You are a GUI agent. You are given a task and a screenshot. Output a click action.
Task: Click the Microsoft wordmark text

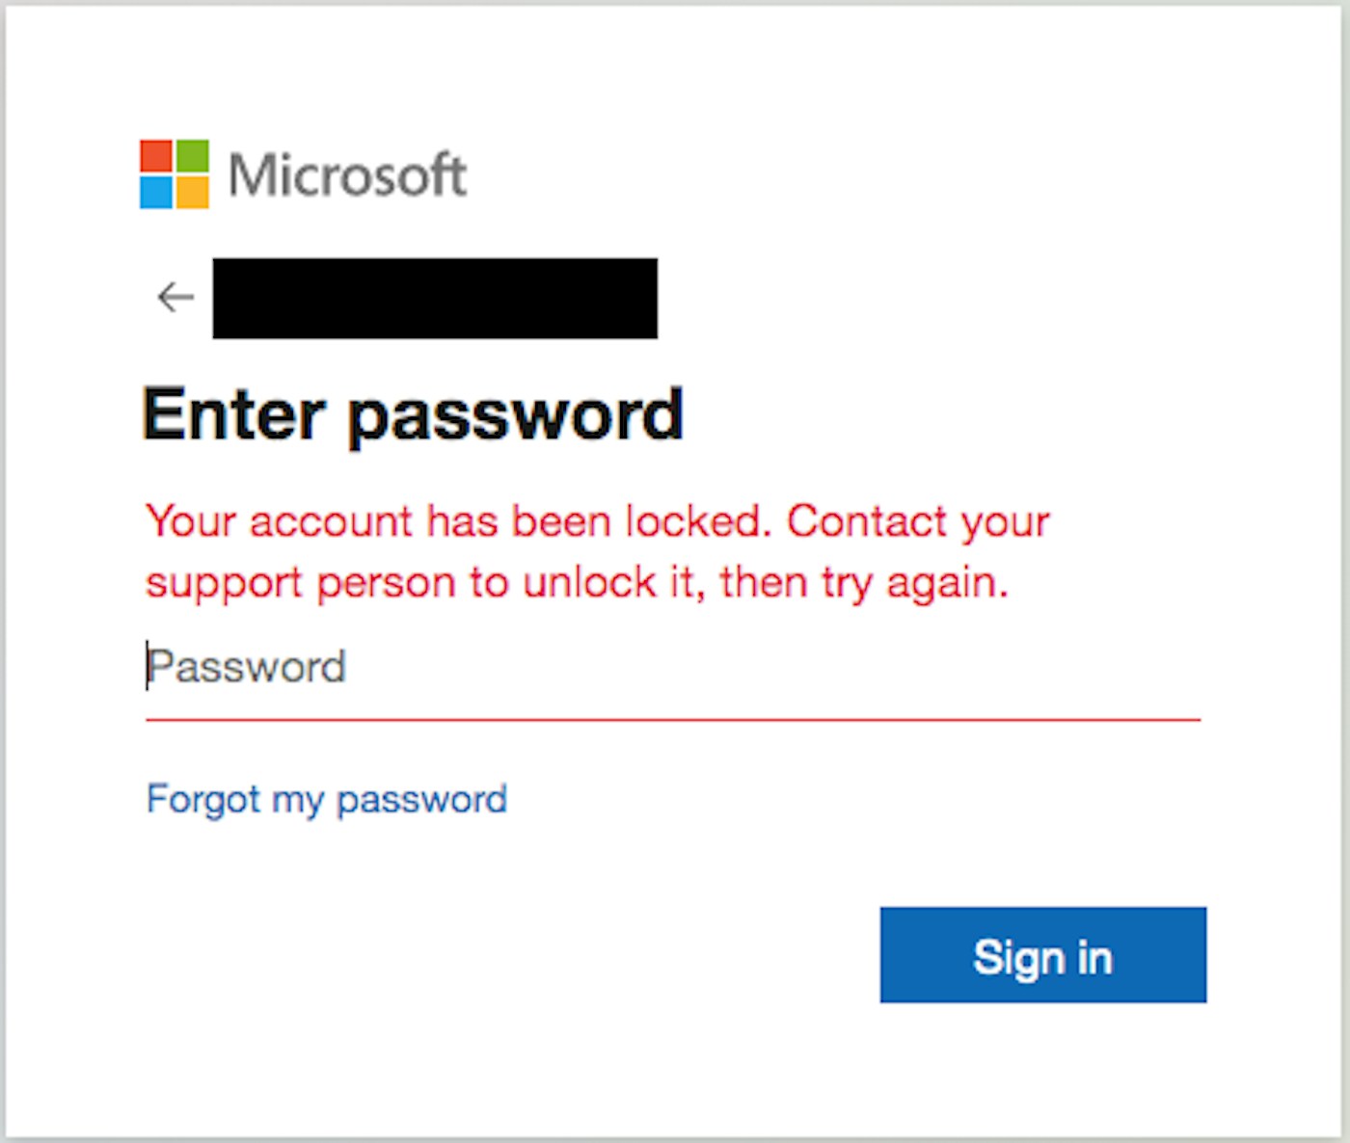click(x=347, y=175)
